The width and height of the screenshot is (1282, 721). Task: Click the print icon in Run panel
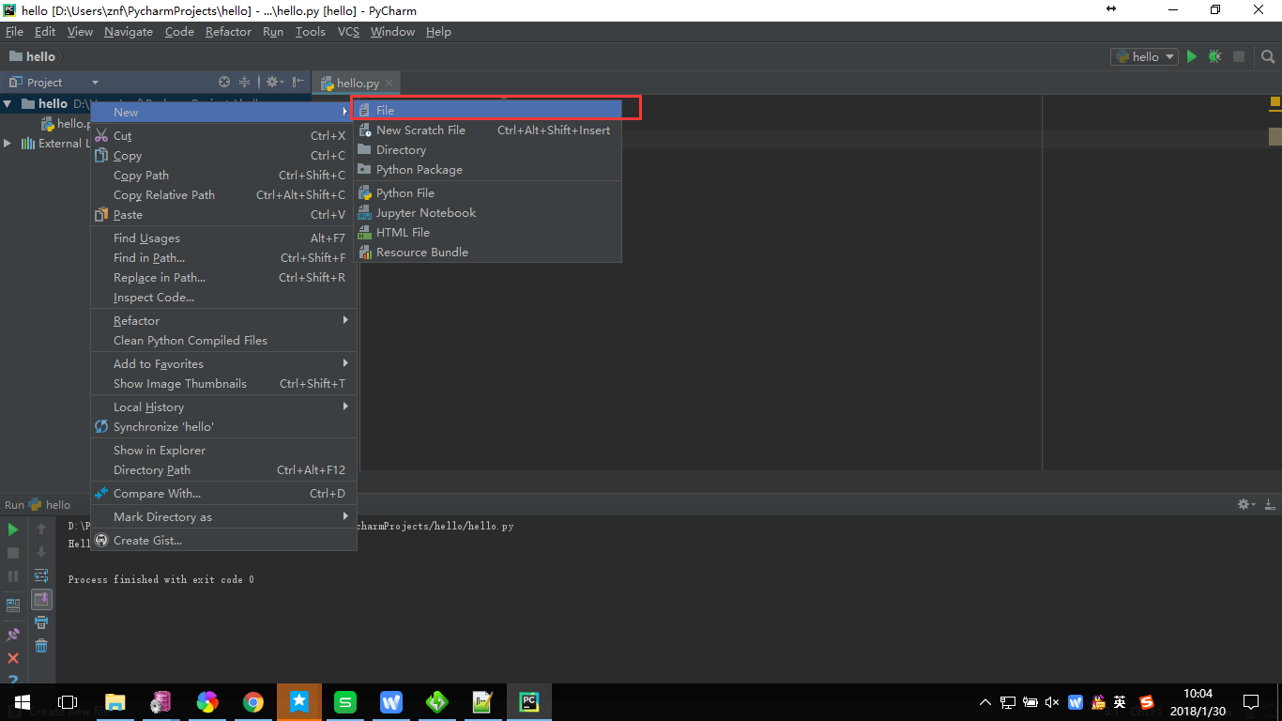[x=41, y=622]
